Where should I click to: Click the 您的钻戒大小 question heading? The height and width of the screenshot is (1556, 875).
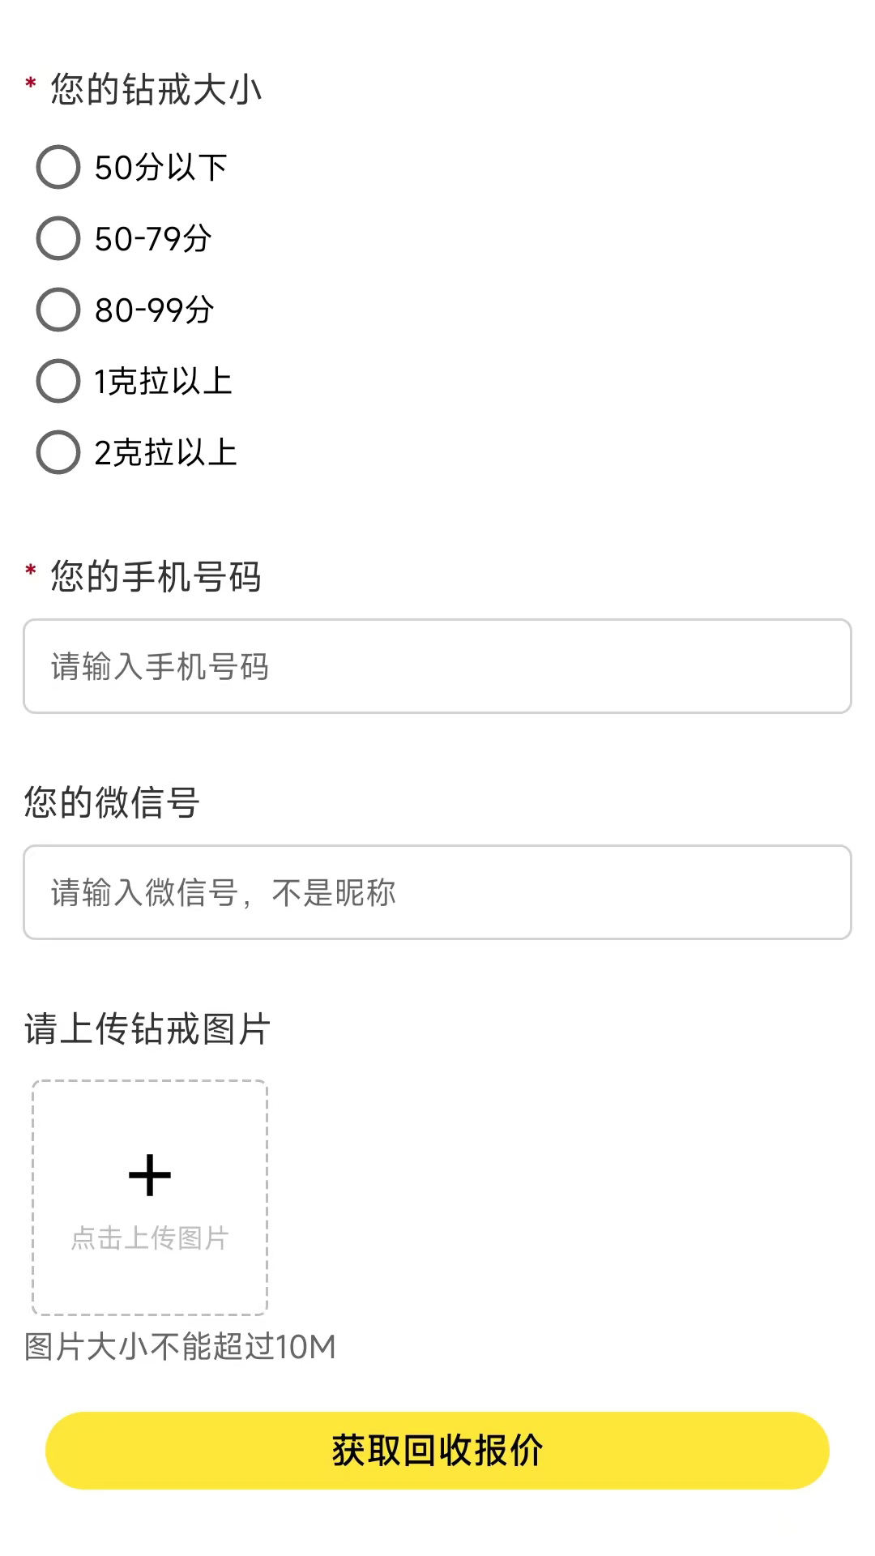pyautogui.click(x=156, y=89)
